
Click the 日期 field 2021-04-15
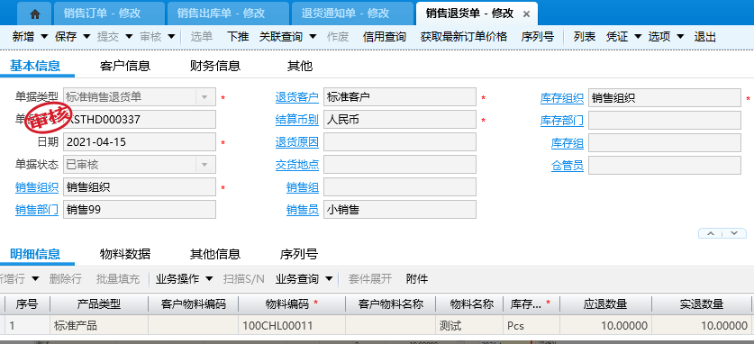[140, 142]
